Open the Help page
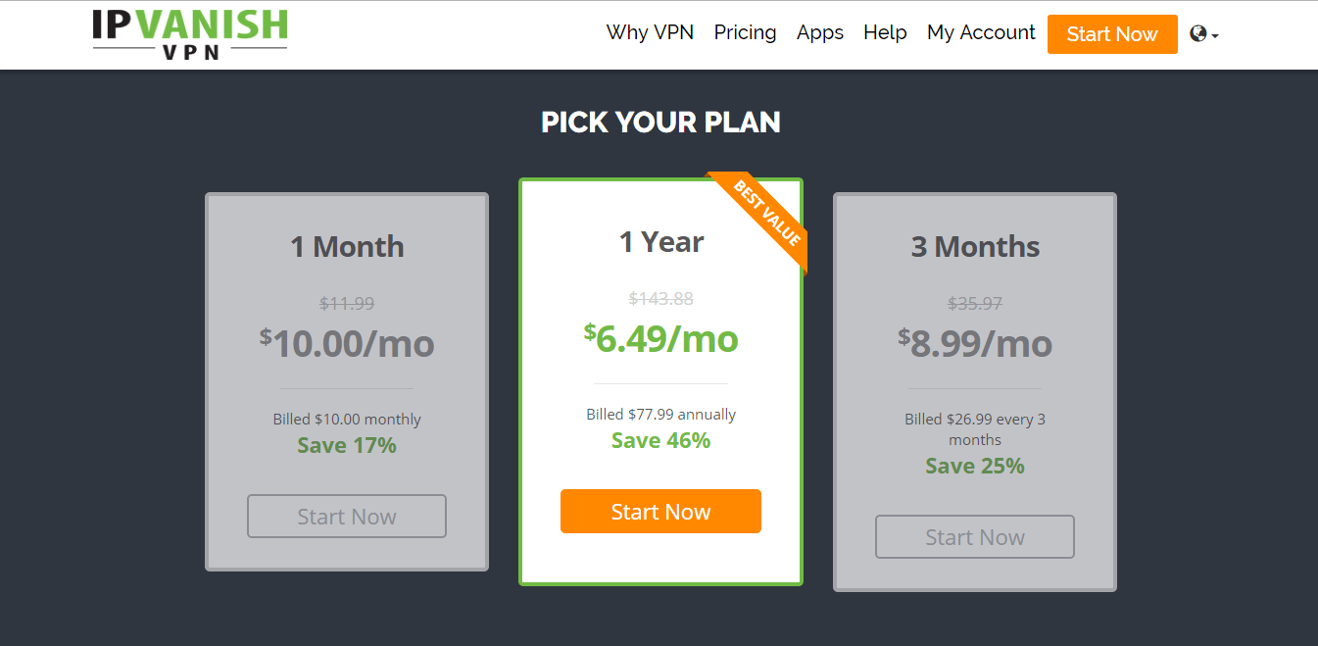The image size is (1318, 646). [885, 32]
